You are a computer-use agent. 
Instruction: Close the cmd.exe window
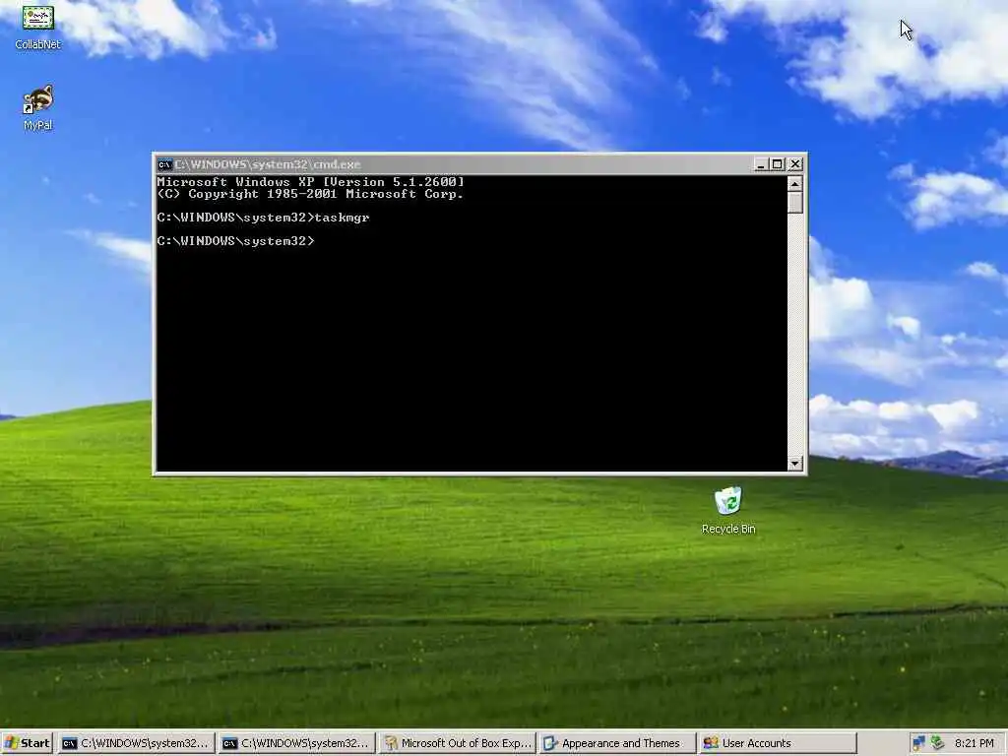click(x=795, y=164)
